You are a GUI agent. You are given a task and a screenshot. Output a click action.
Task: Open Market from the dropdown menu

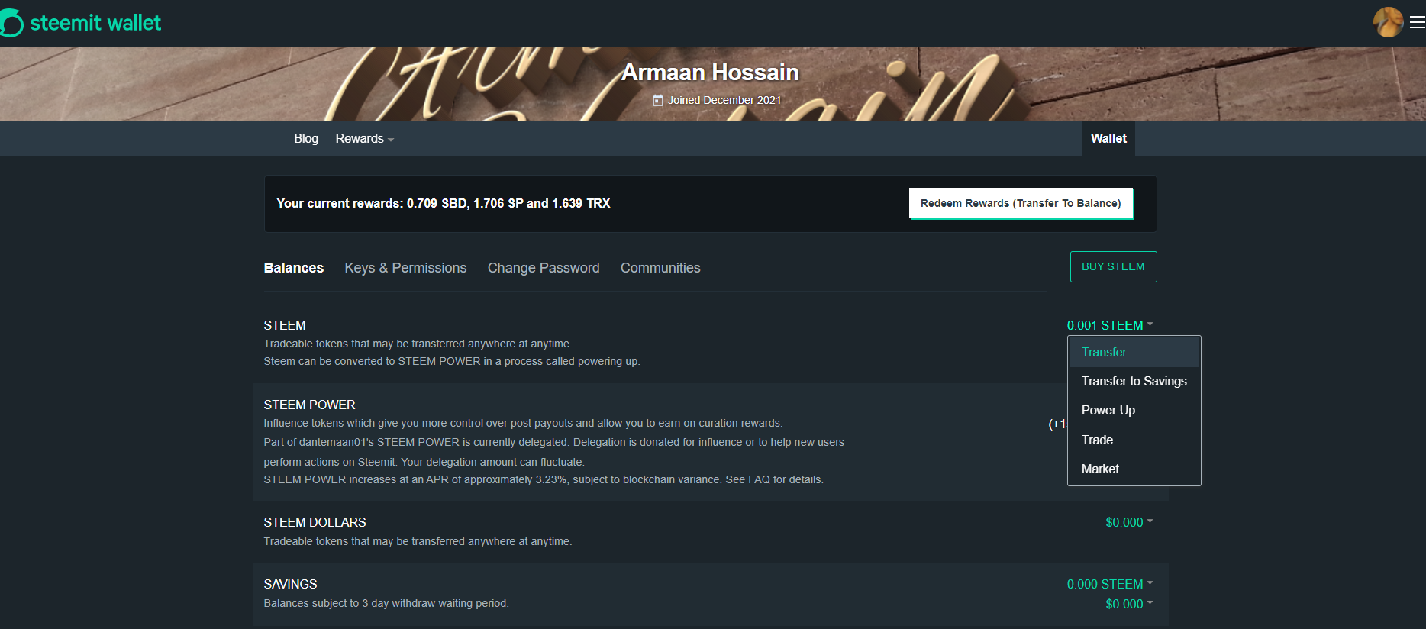[1134, 469]
